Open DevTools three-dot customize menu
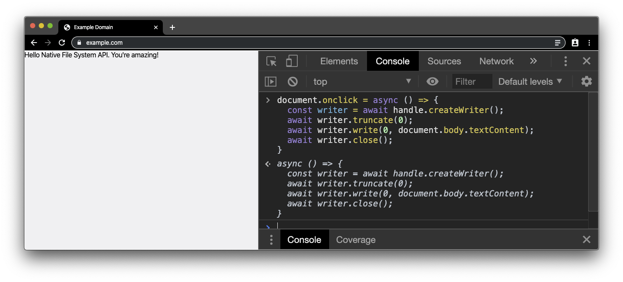 pos(566,61)
